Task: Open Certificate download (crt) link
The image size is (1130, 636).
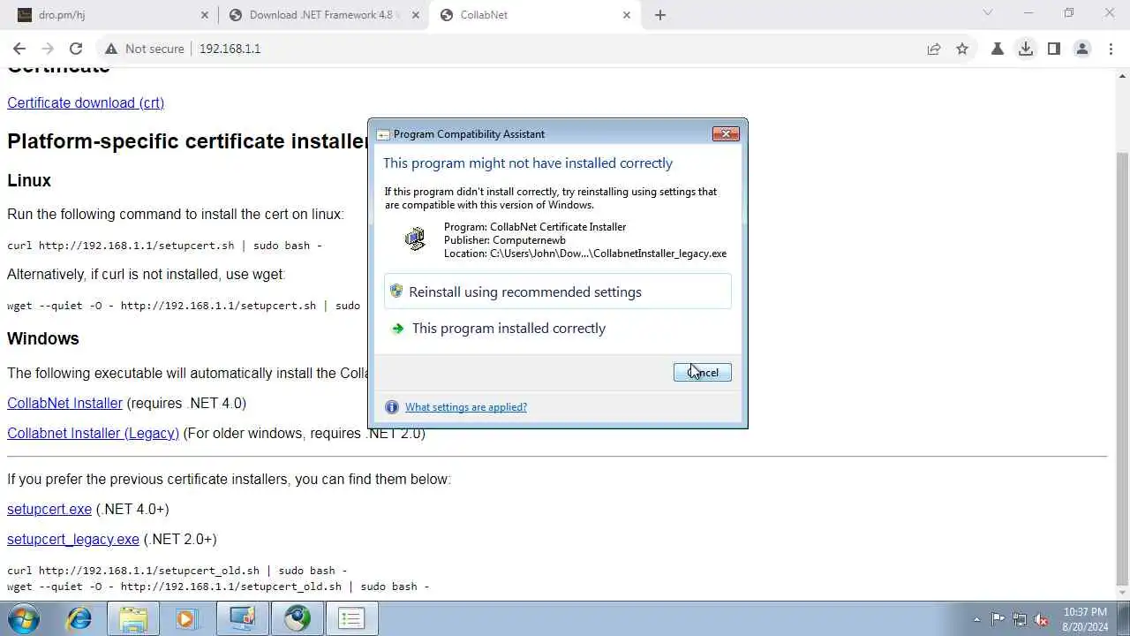Action: click(x=86, y=102)
